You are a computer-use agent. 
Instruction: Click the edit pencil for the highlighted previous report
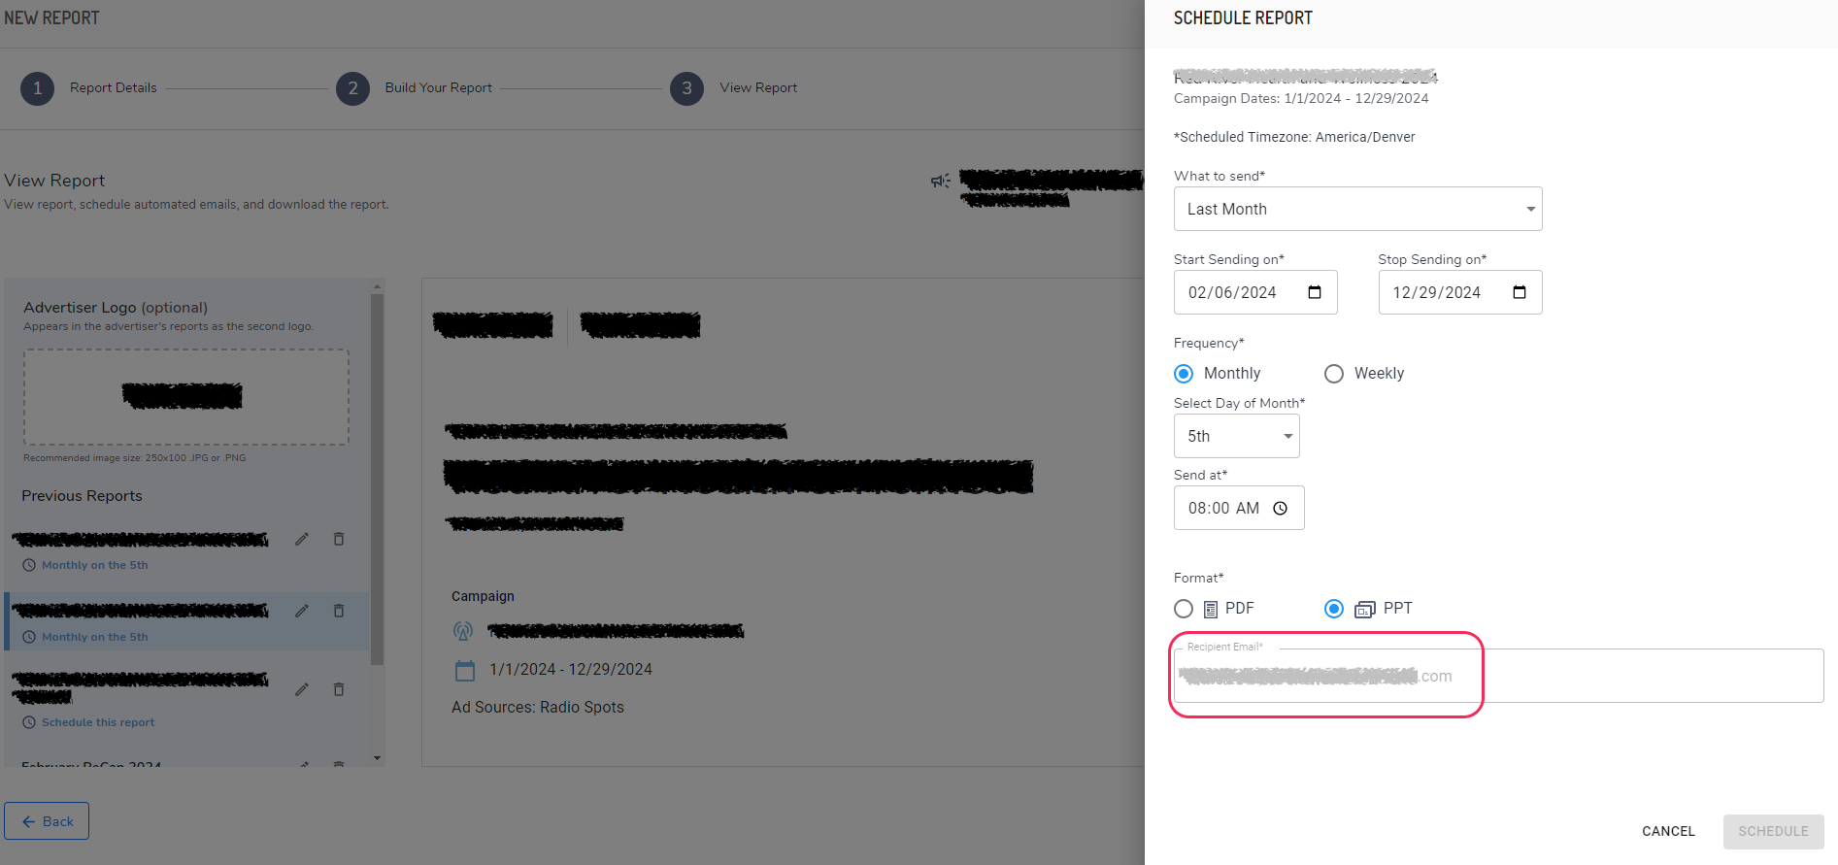pyautogui.click(x=302, y=611)
